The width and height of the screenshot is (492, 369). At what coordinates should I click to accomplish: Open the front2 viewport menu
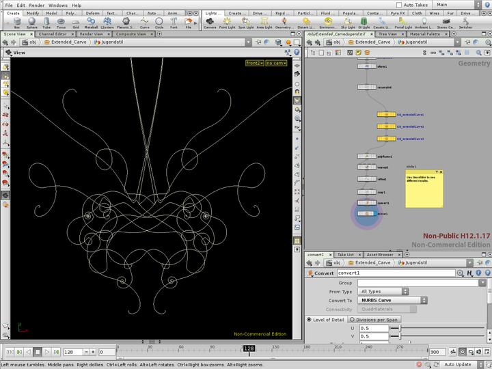[x=254, y=63]
